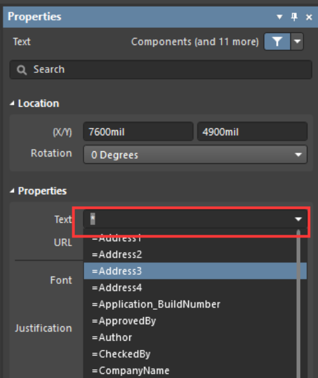Close the Properties panel

[309, 17]
